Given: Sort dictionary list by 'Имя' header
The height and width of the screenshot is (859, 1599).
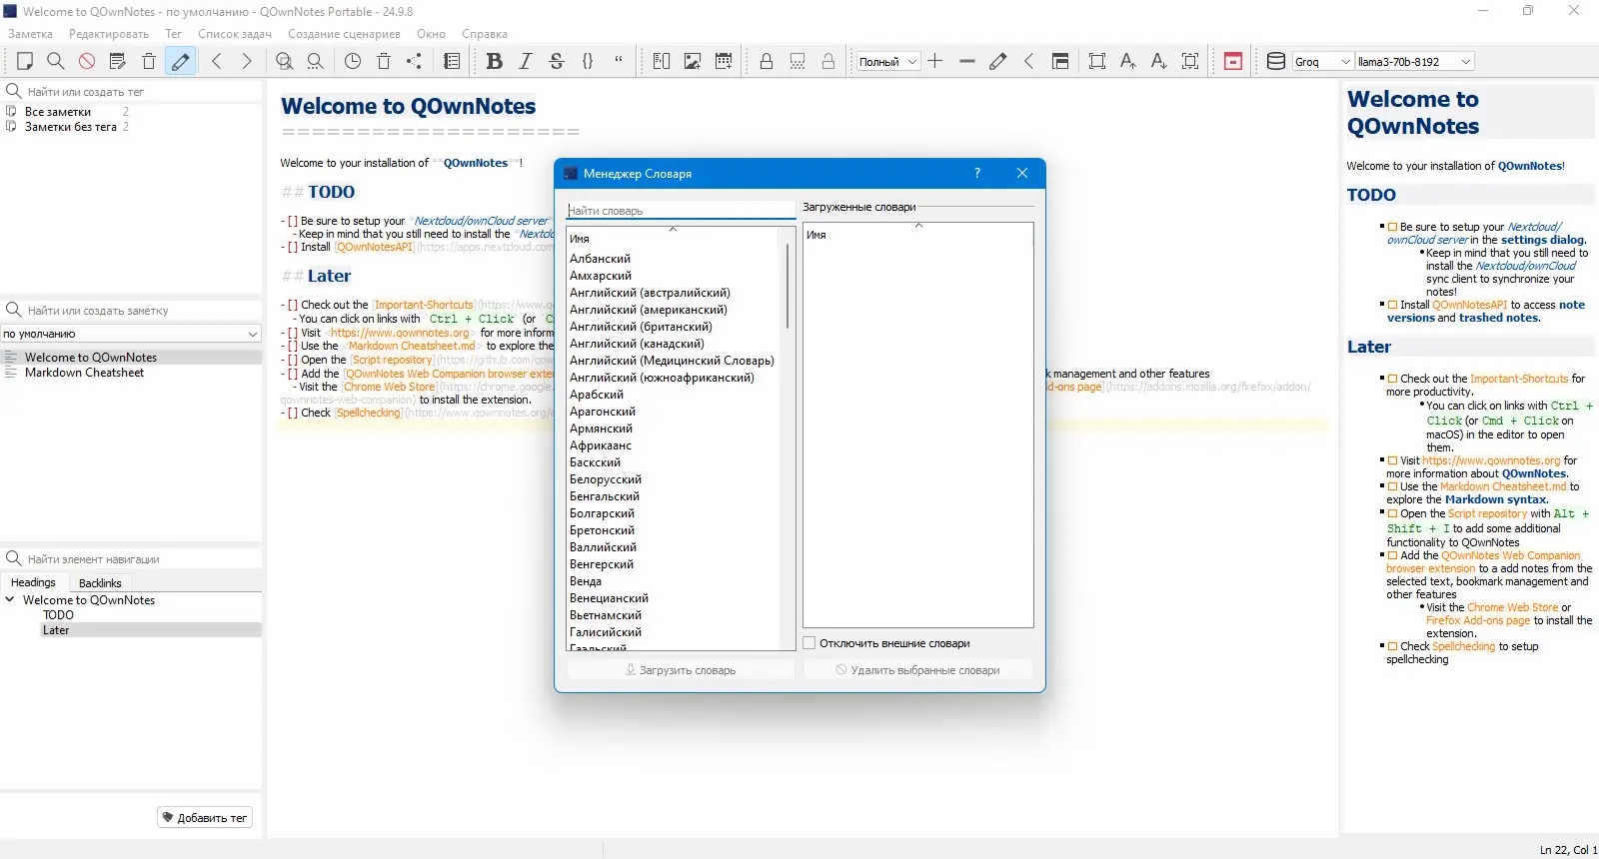Looking at the screenshot, I should pyautogui.click(x=673, y=239).
